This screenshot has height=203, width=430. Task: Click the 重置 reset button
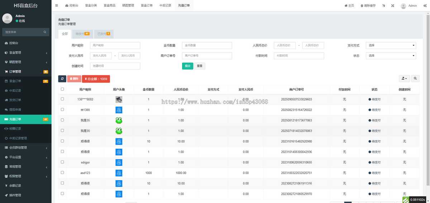(x=200, y=66)
